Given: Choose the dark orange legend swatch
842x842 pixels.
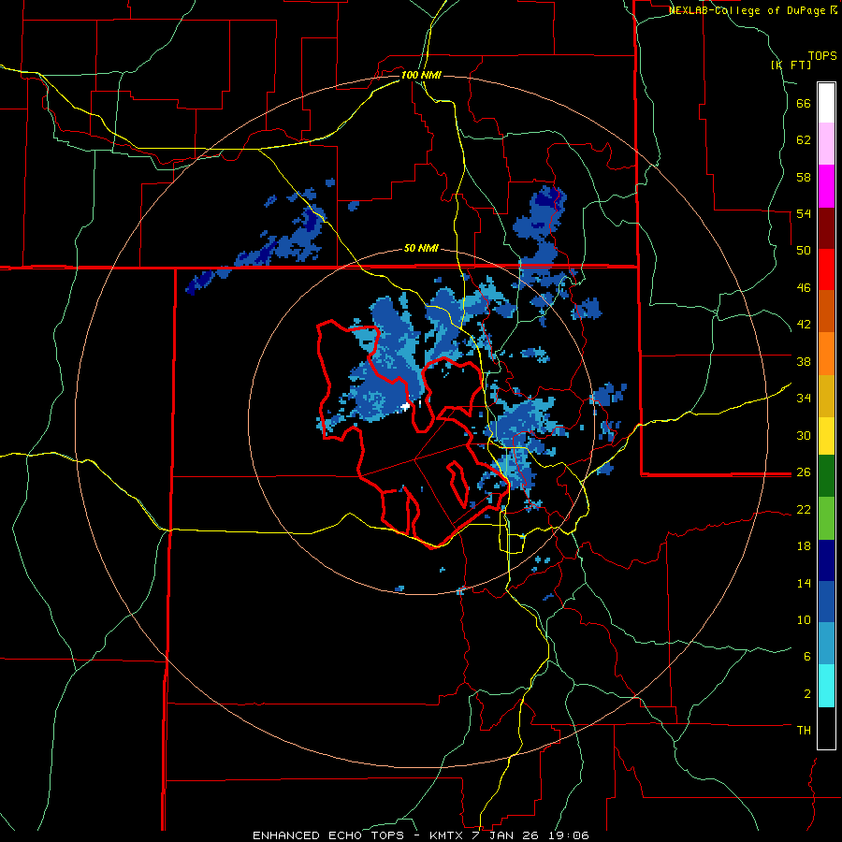Looking at the screenshot, I should 826,311.
